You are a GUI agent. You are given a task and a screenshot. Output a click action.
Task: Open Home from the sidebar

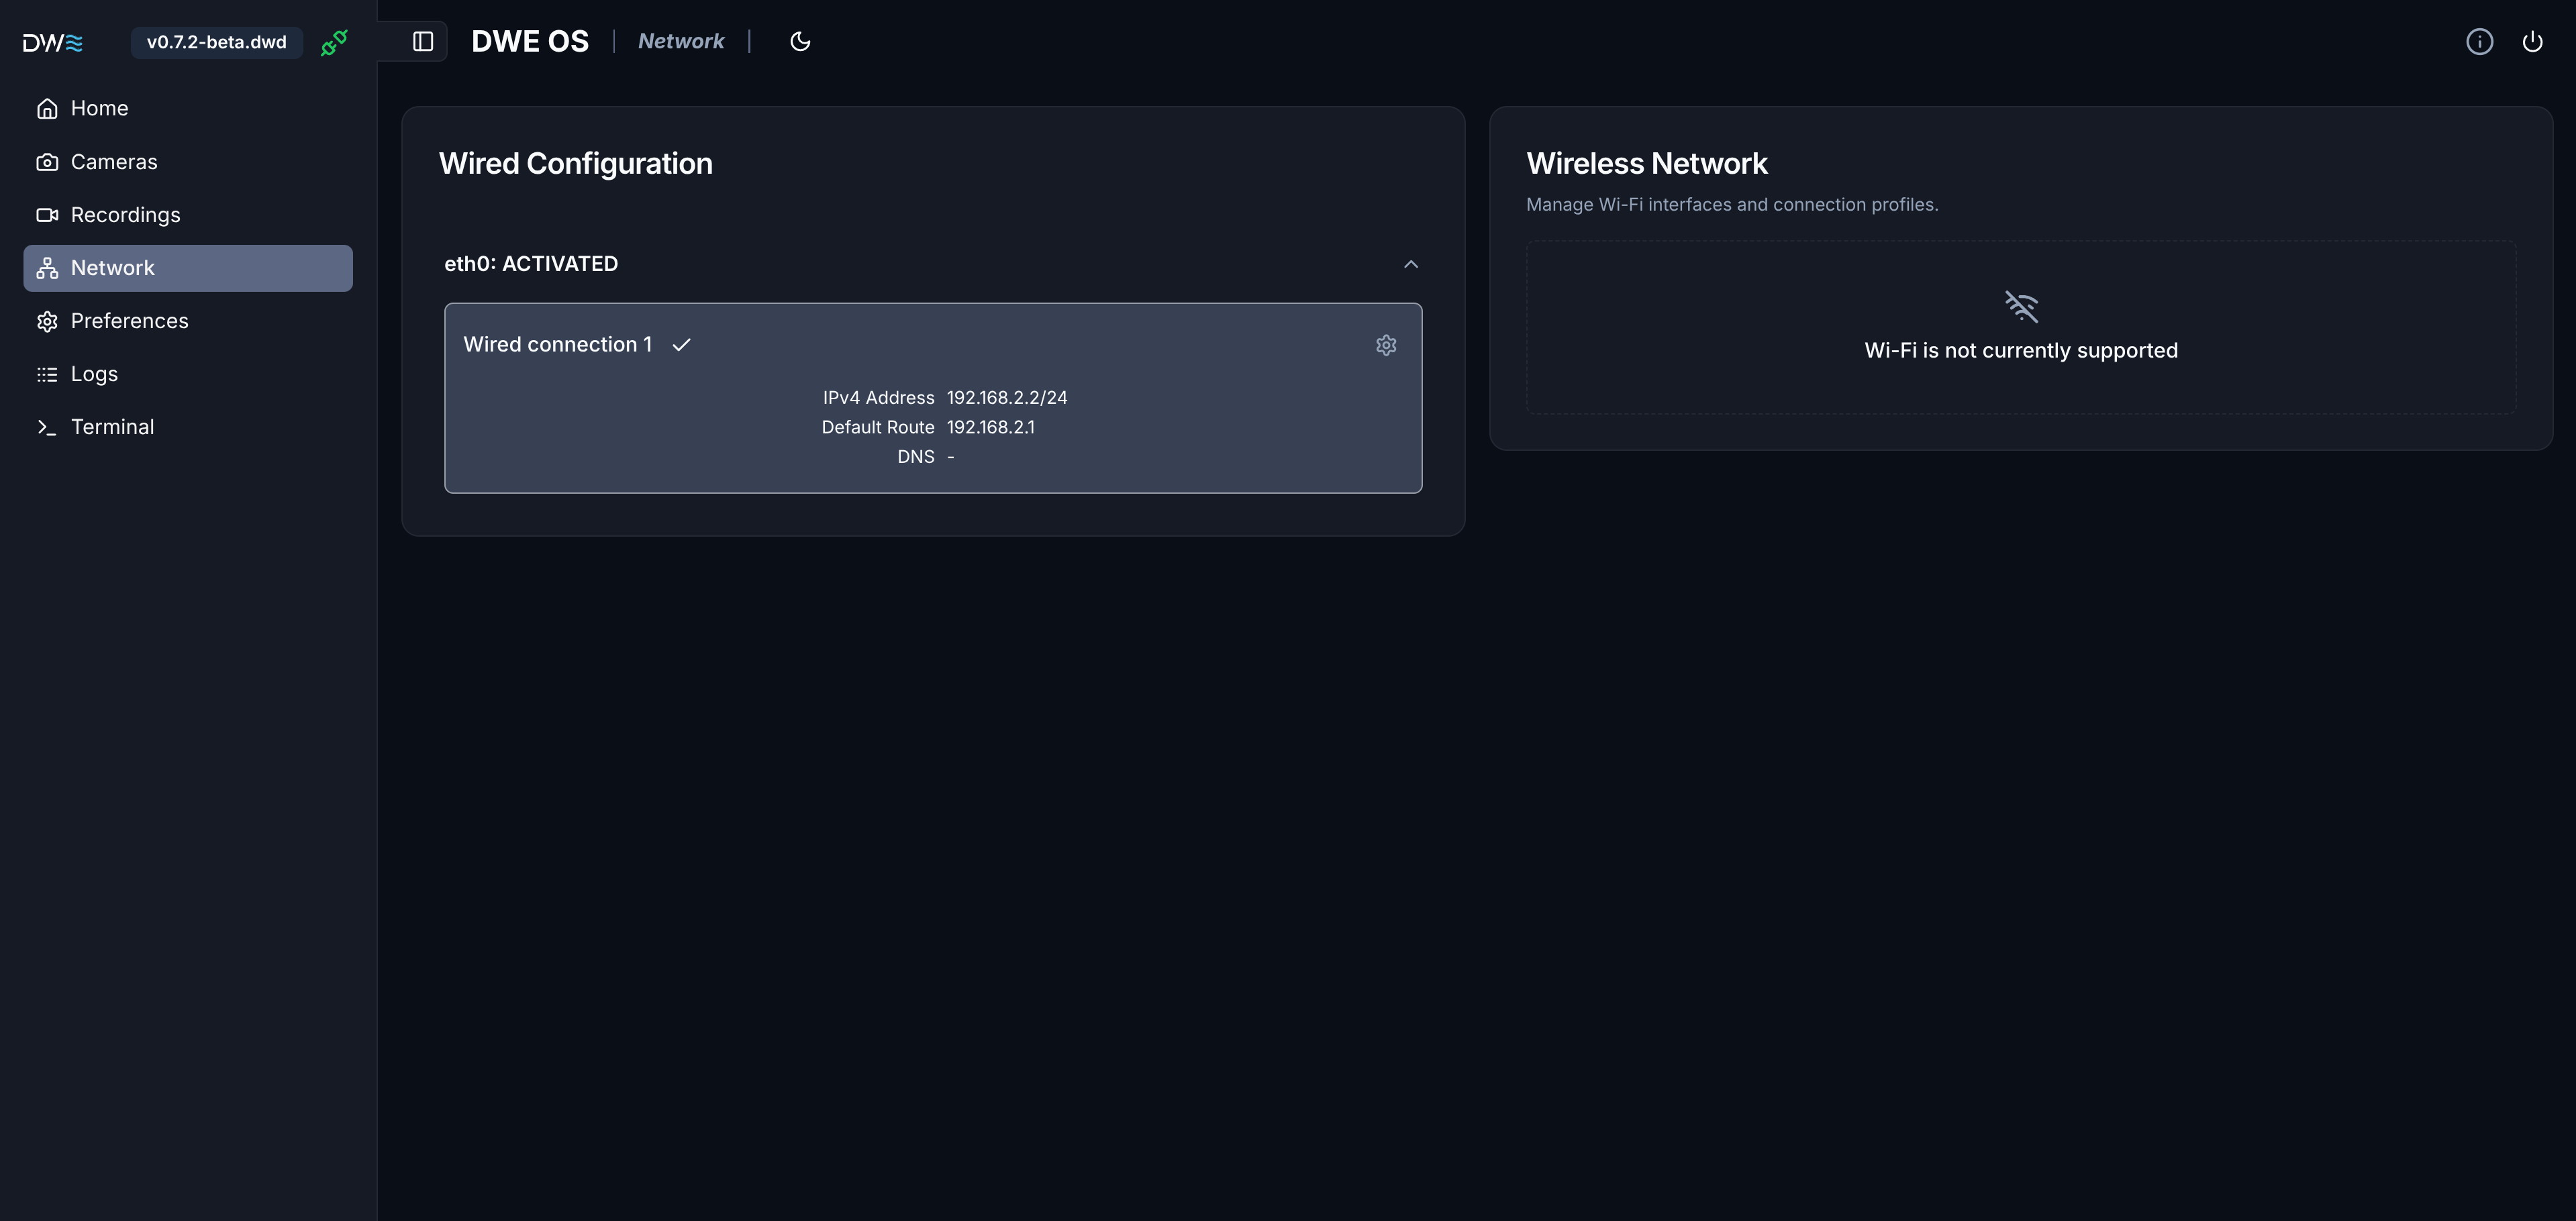pyautogui.click(x=188, y=108)
